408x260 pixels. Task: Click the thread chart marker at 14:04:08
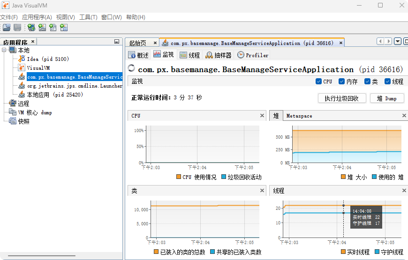[x=343, y=206]
